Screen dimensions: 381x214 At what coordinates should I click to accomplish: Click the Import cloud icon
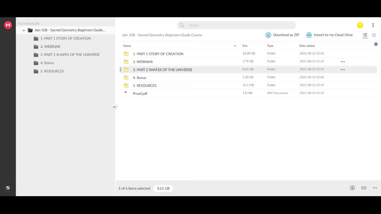pyautogui.click(x=309, y=35)
